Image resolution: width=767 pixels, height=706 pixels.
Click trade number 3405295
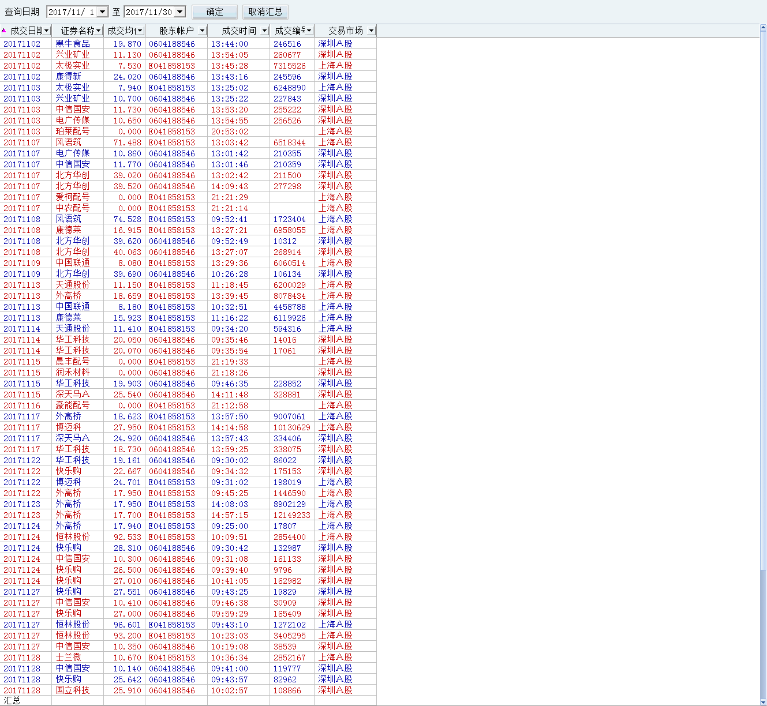click(290, 636)
